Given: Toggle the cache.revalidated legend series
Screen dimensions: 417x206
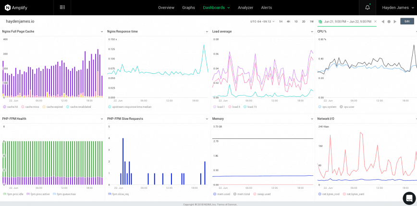Looking at the screenshot, I should tap(79, 107).
